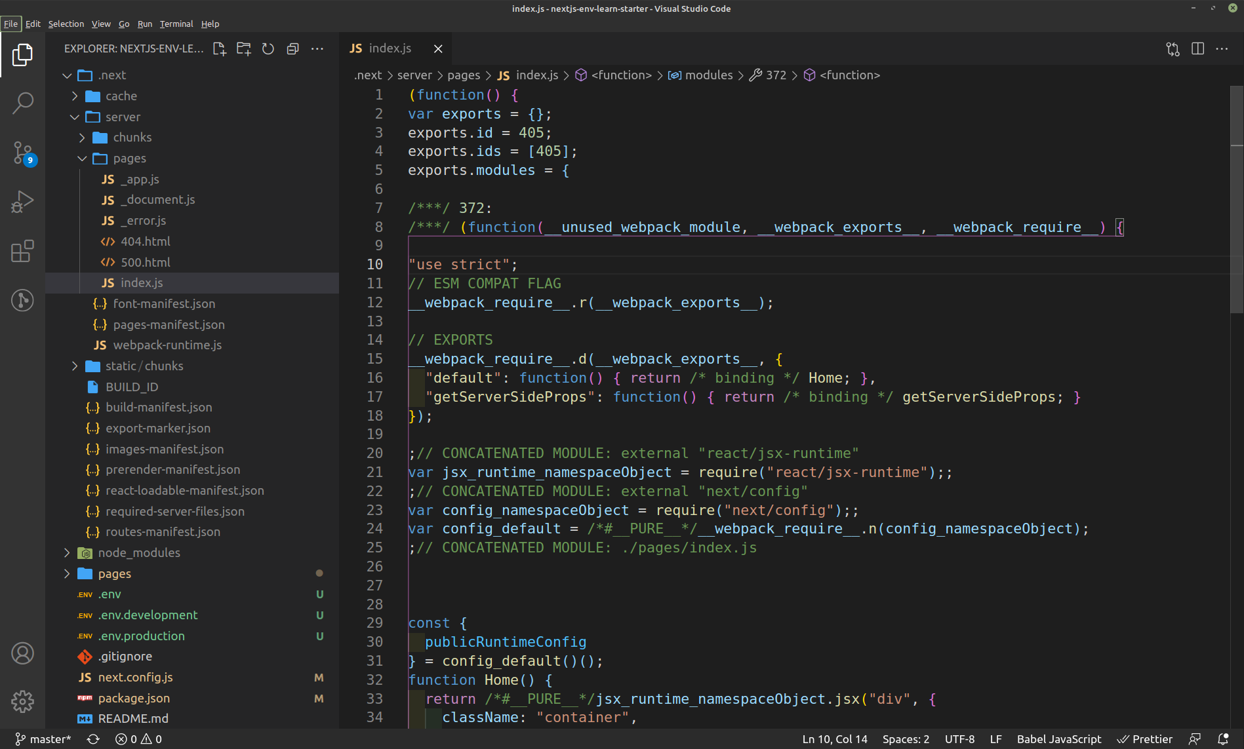Open the Search view icon
Image resolution: width=1244 pixels, height=749 pixels.
(x=22, y=103)
